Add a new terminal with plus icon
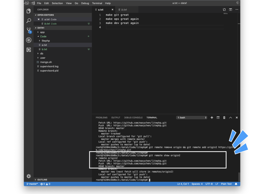 click(x=212, y=117)
